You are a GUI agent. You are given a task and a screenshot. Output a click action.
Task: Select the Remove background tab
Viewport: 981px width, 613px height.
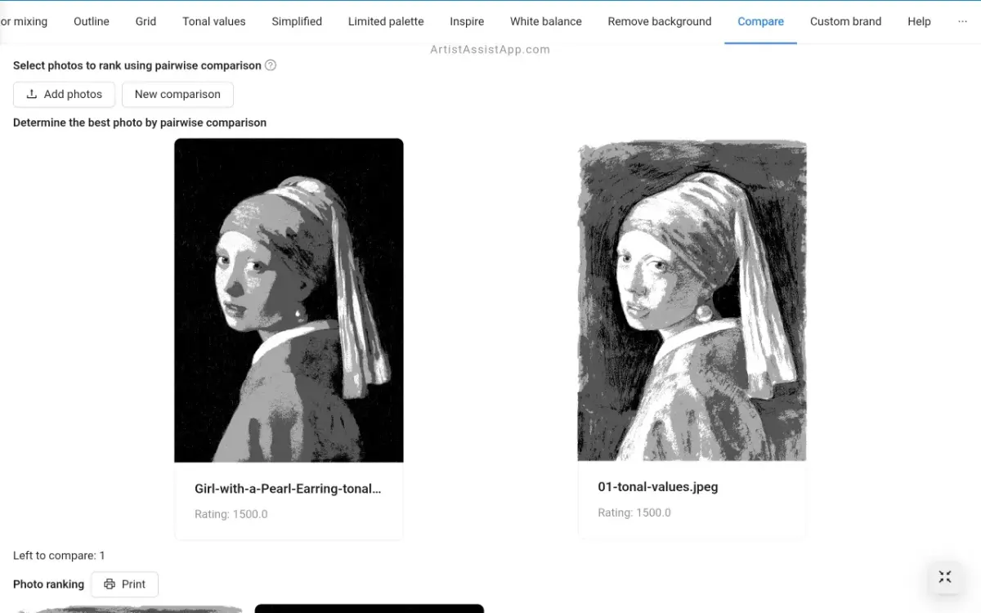[660, 21]
